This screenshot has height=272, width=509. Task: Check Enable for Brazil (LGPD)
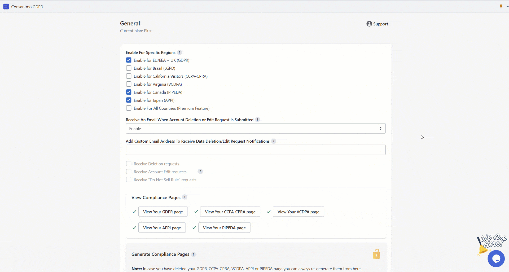pyautogui.click(x=129, y=68)
